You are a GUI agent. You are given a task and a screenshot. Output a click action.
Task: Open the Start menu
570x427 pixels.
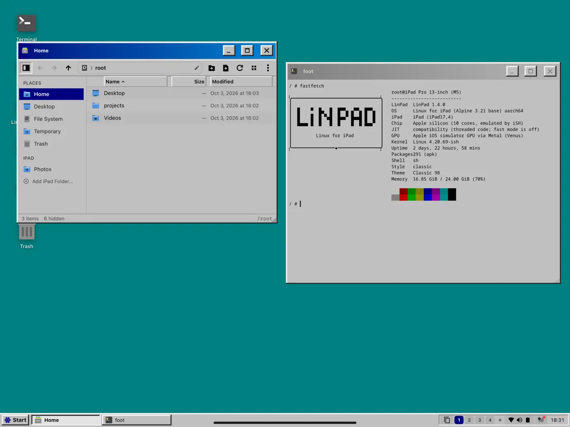pyautogui.click(x=16, y=420)
